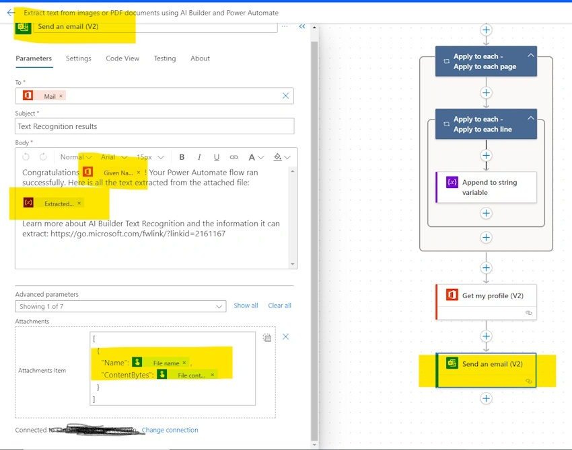Click the 'Attachments Item' label
572x450 pixels.
point(42,370)
